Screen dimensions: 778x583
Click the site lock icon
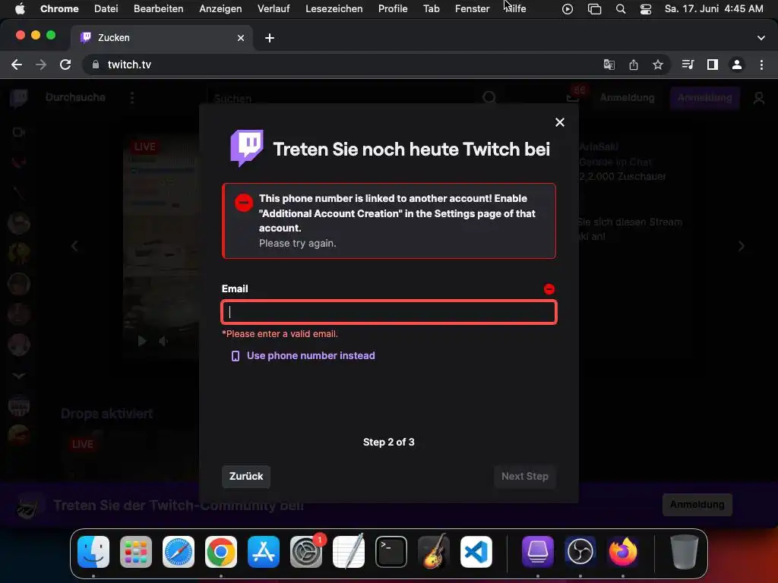click(x=96, y=65)
